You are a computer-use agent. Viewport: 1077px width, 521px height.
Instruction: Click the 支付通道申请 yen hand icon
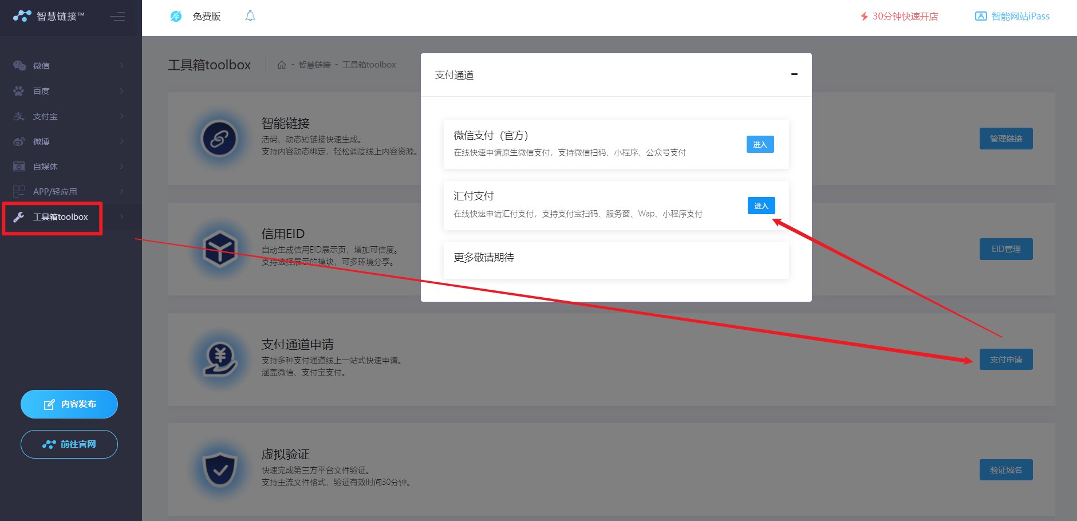click(220, 360)
